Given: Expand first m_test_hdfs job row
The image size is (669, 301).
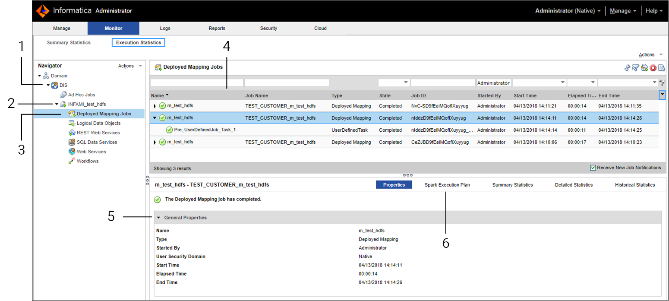Looking at the screenshot, I should click(x=155, y=106).
